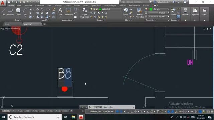214x120 pixels.
Task: Switch to the Model layout tab
Action: click(6, 111)
